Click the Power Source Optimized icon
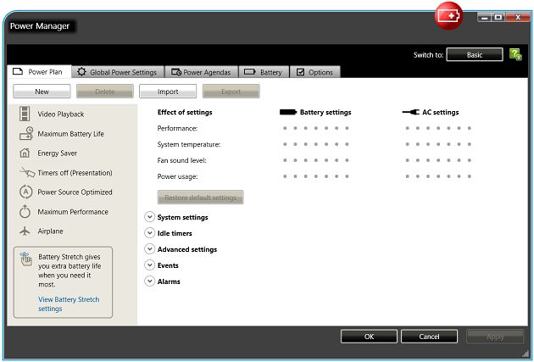Viewport: 534px width, 362px height. pyautogui.click(x=26, y=192)
